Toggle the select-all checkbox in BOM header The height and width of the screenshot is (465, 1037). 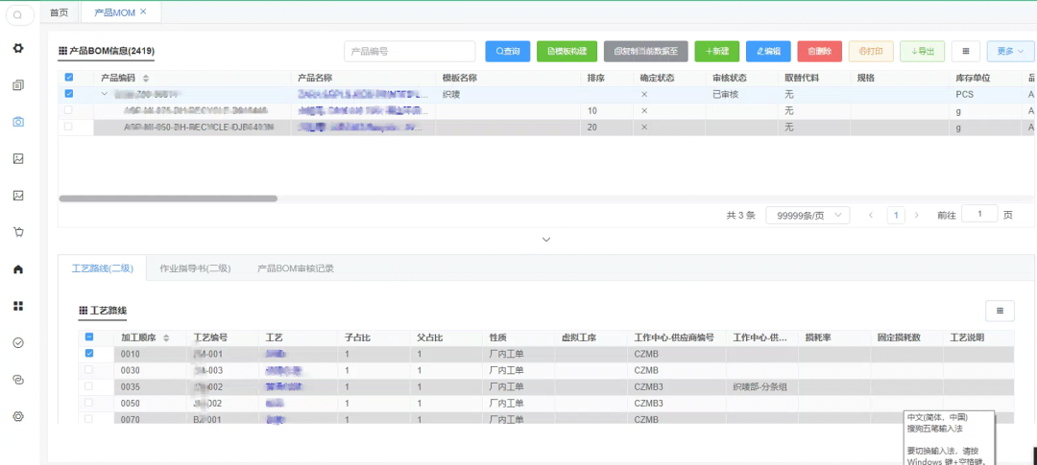point(69,78)
